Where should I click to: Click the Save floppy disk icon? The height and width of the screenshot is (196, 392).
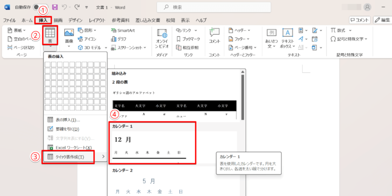55,8
